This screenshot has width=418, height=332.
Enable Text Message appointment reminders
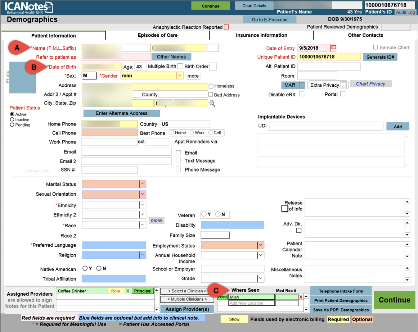pyautogui.click(x=178, y=160)
